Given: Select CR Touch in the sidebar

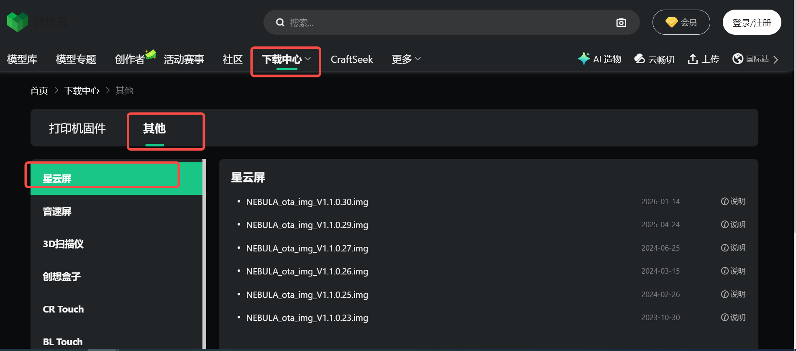Looking at the screenshot, I should 116,309.
